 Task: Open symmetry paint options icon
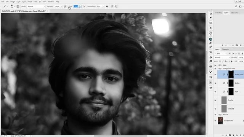[x=116, y=6]
